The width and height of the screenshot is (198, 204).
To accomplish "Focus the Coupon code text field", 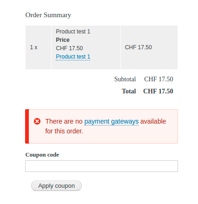I will click(101, 166).
